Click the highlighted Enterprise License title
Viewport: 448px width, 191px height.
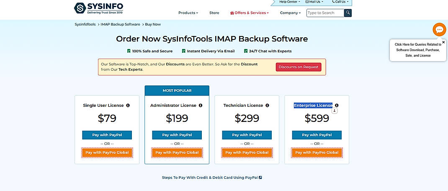coord(313,105)
